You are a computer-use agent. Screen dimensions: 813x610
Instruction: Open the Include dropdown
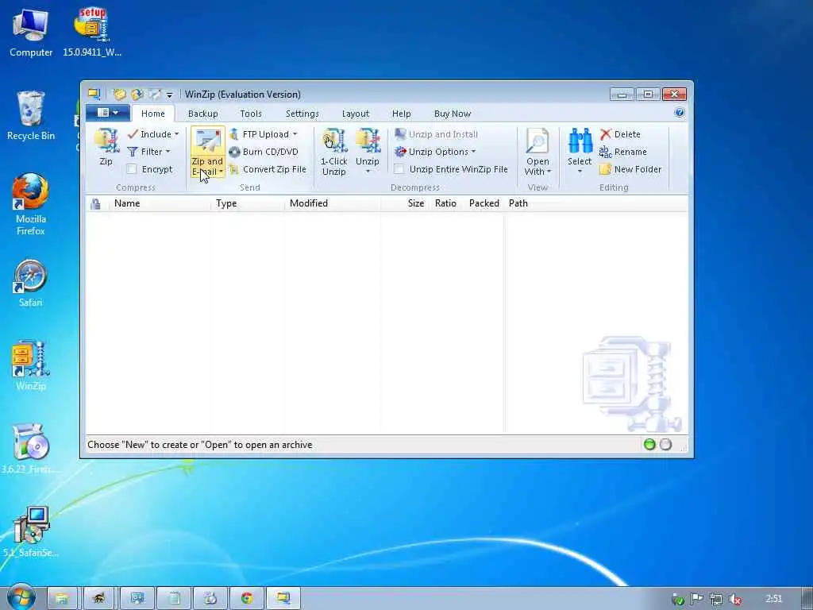[x=153, y=134]
